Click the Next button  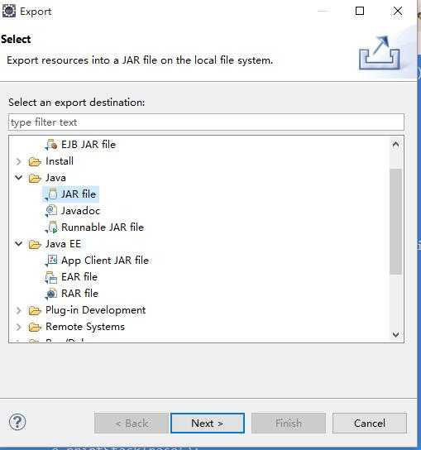pyautogui.click(x=208, y=423)
